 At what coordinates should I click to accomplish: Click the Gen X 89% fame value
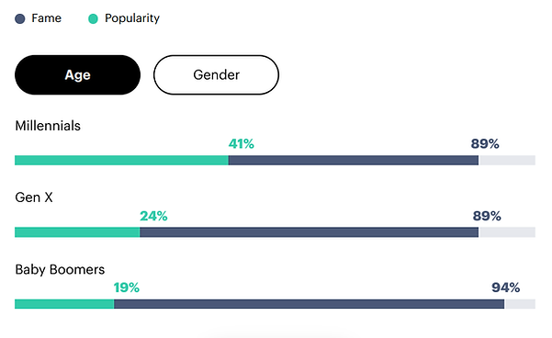point(487,216)
